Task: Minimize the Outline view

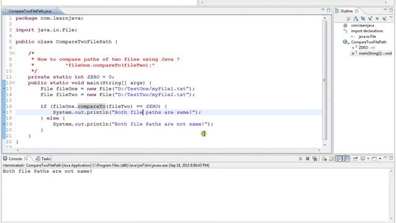Action: [x=385, y=9]
